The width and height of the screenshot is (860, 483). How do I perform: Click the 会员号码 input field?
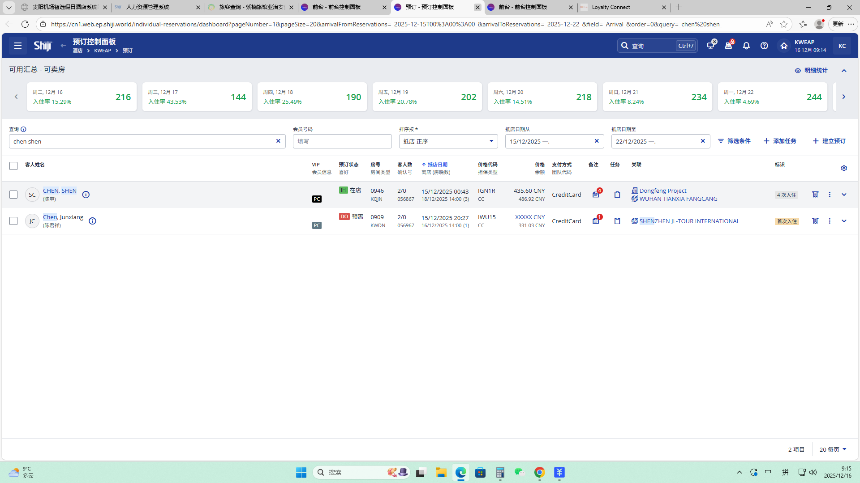point(342,141)
